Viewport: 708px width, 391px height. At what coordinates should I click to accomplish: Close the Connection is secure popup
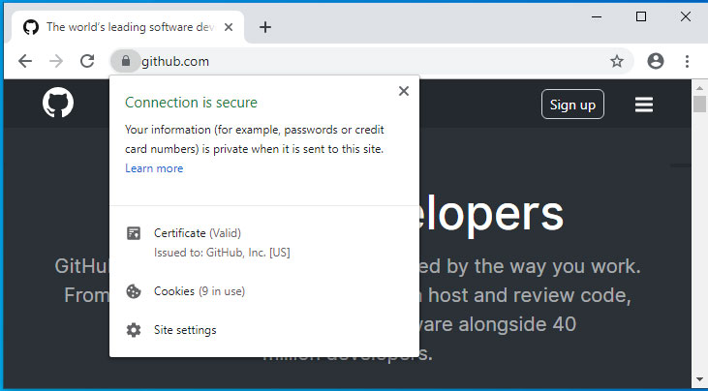click(404, 91)
